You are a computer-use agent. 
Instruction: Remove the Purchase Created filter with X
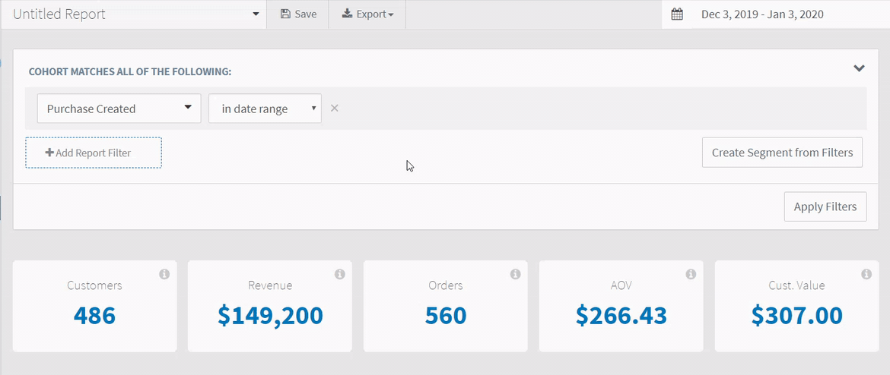pyautogui.click(x=334, y=109)
